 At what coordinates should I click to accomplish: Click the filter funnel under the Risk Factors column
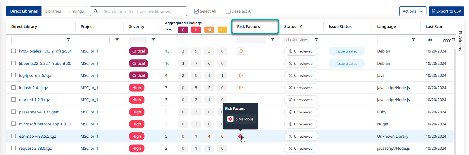point(272,40)
